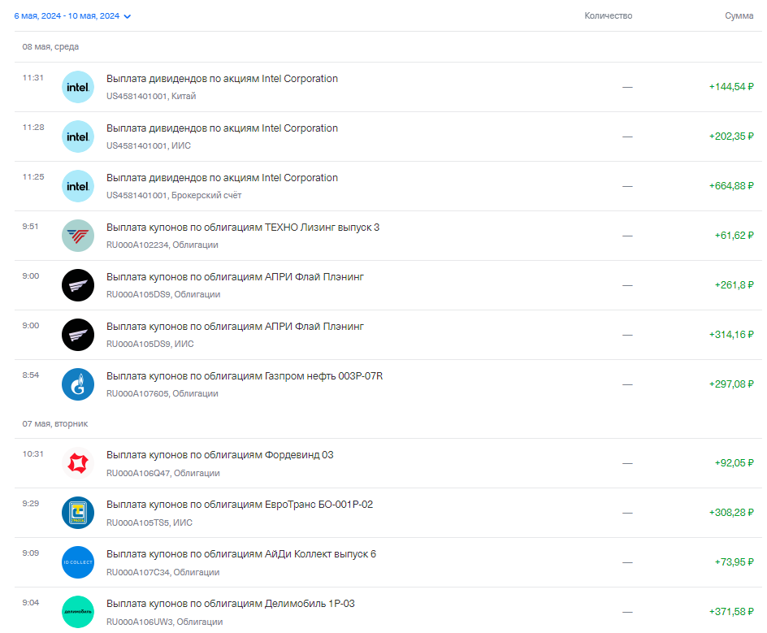Click the АПРИ logo in the +261,8 ₽ row
Image resolution: width=767 pixels, height=633 pixels.
point(78,285)
